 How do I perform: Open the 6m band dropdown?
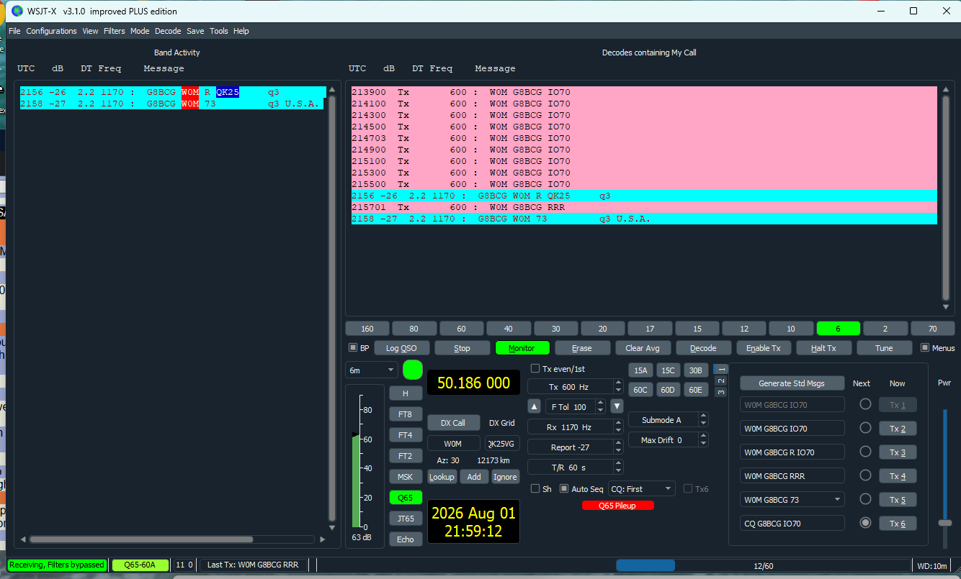pyautogui.click(x=371, y=370)
